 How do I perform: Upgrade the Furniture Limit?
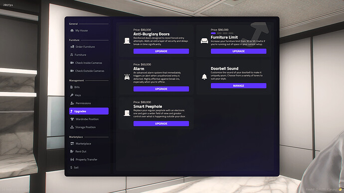pos(239,51)
